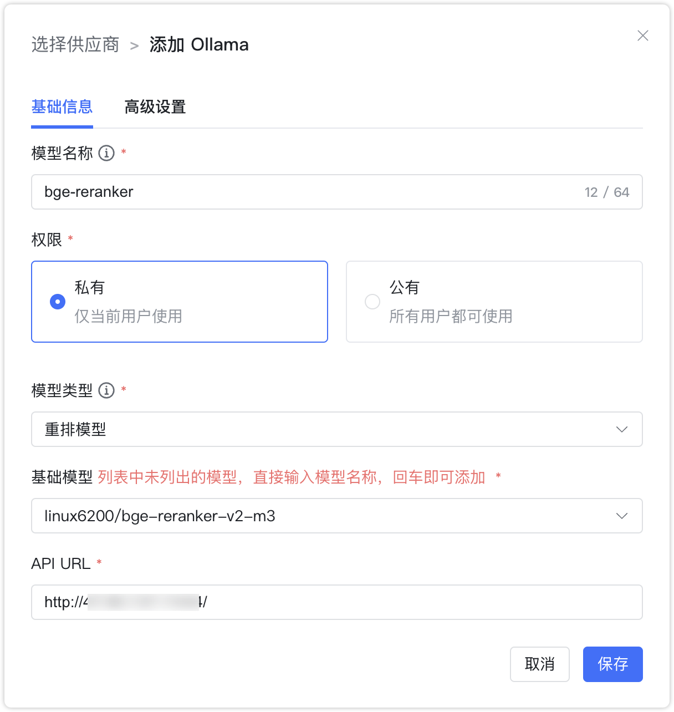Open the 模型类型 dropdown

point(337,429)
